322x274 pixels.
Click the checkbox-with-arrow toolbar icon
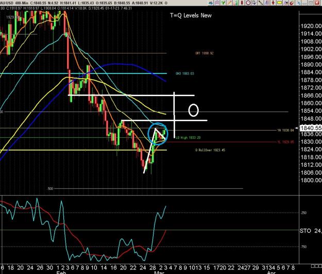[254, 3]
